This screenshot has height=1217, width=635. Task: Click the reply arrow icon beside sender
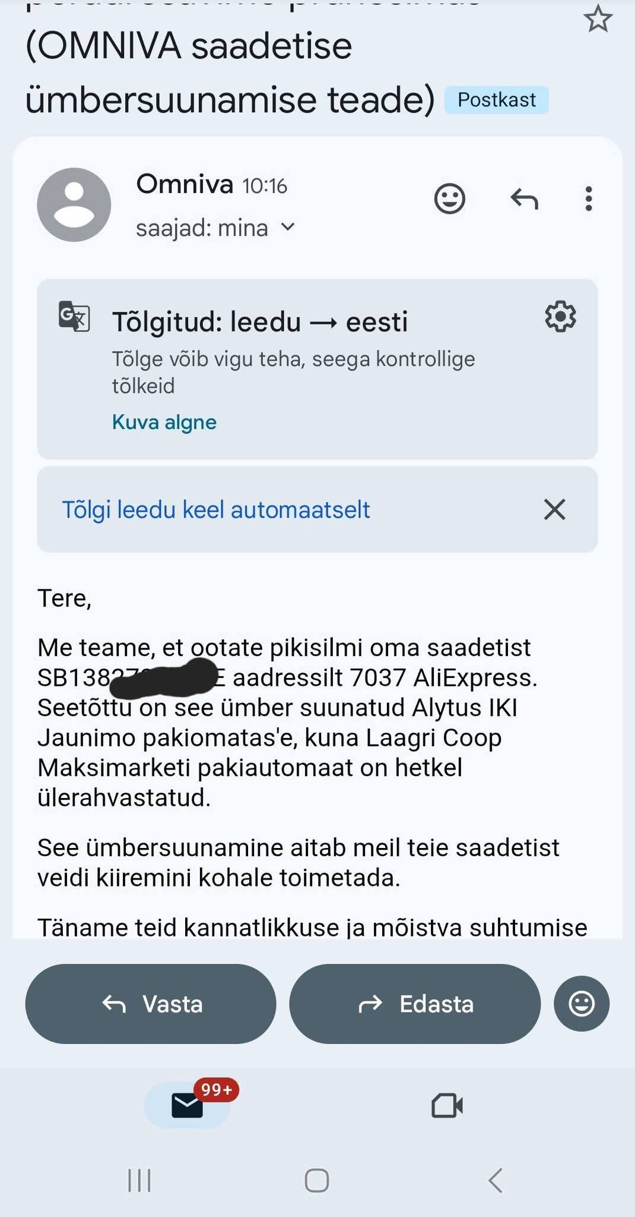point(525,199)
